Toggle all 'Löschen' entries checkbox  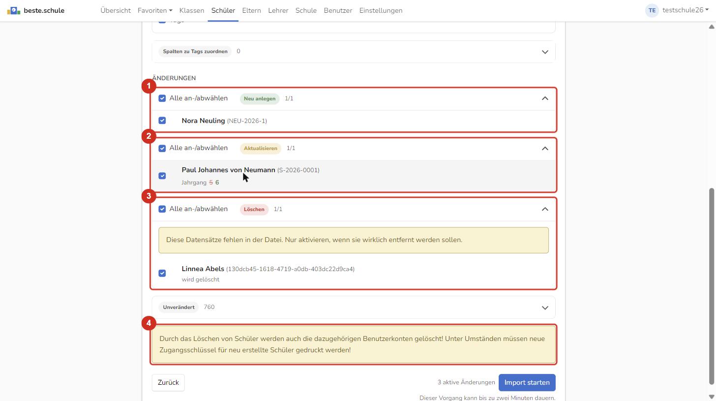tap(162, 209)
